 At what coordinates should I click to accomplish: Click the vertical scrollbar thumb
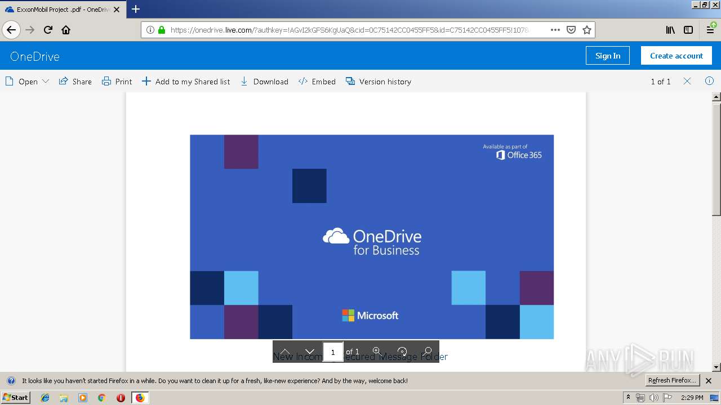(716, 159)
